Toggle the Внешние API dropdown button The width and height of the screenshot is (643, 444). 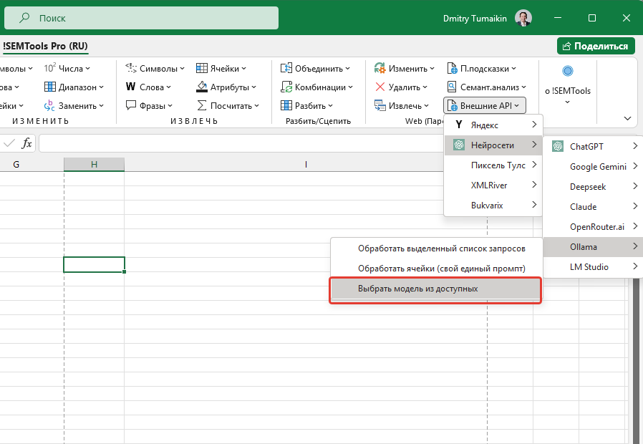point(484,106)
